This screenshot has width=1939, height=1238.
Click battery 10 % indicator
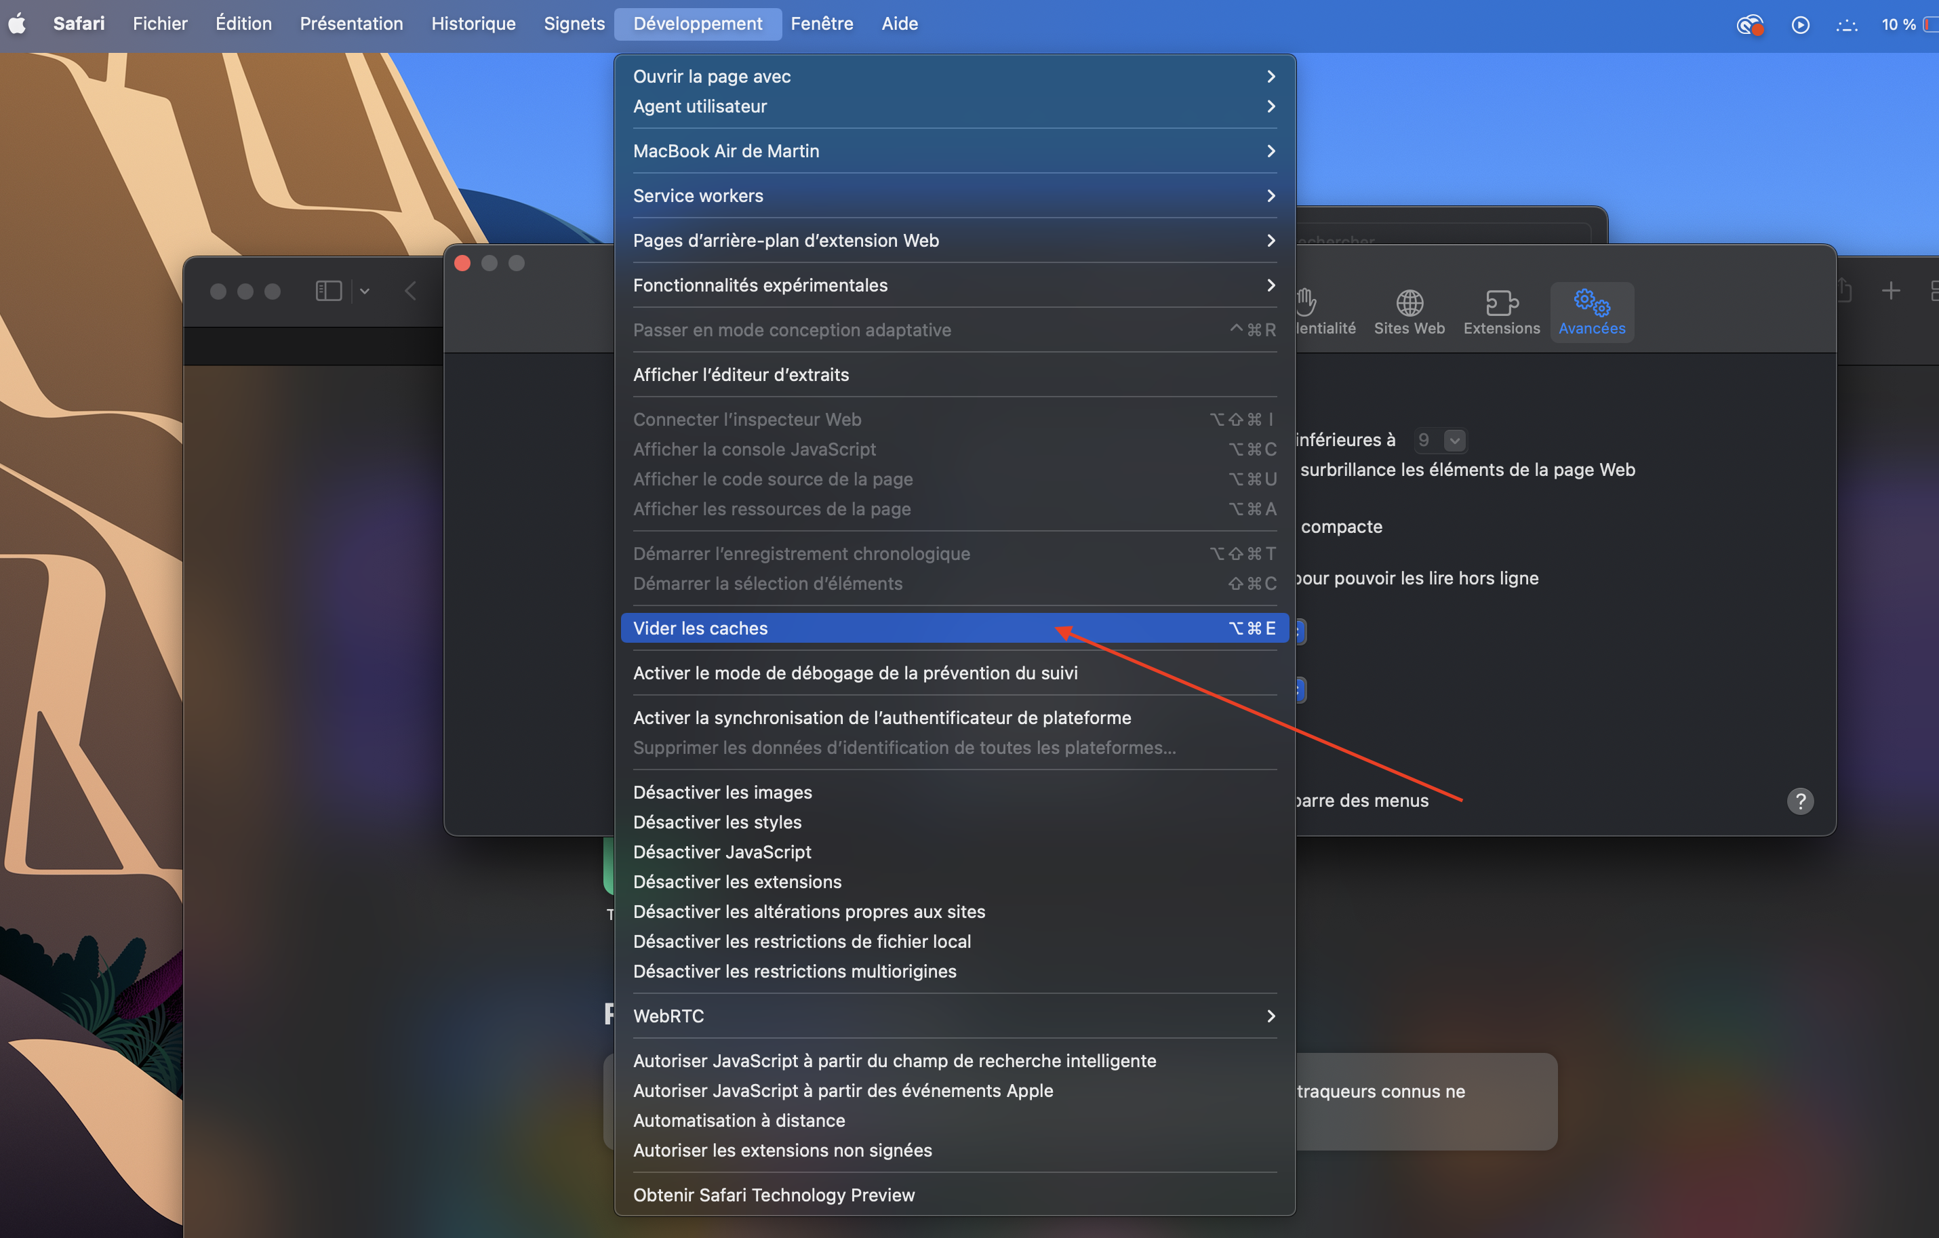[x=1908, y=25]
